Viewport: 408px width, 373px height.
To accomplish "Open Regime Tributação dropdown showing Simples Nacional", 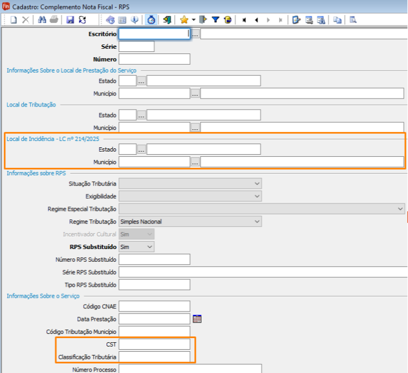I will pyautogui.click(x=257, y=221).
